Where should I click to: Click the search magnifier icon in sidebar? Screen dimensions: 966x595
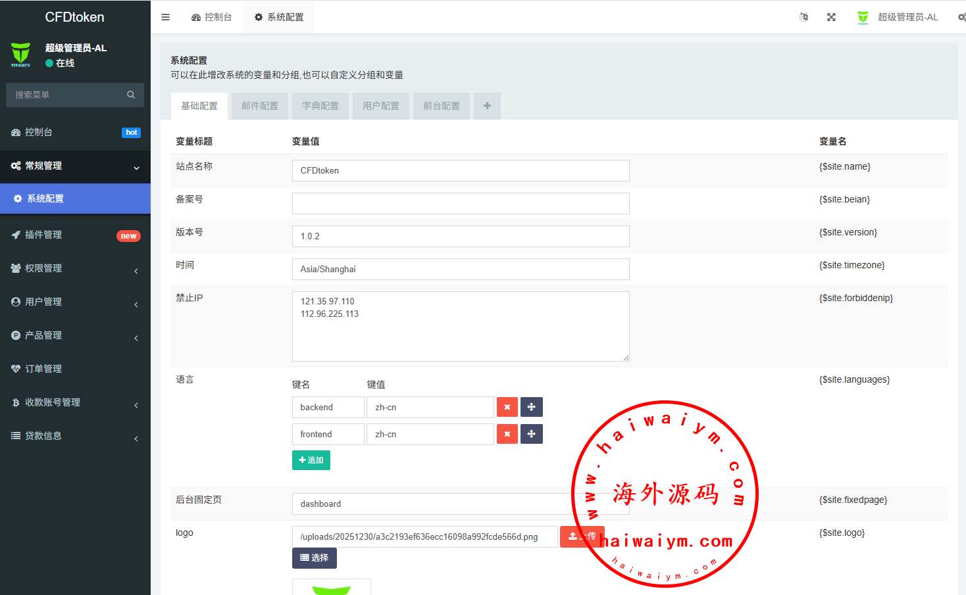pos(131,95)
